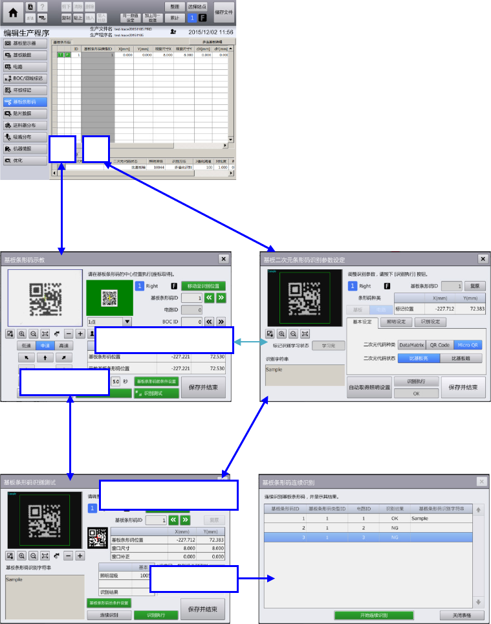Click the fullscreen image icon in the teaching dialog

10,334
